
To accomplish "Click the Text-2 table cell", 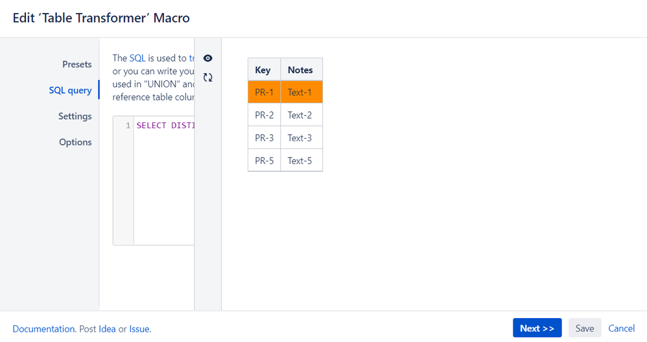I will 301,115.
